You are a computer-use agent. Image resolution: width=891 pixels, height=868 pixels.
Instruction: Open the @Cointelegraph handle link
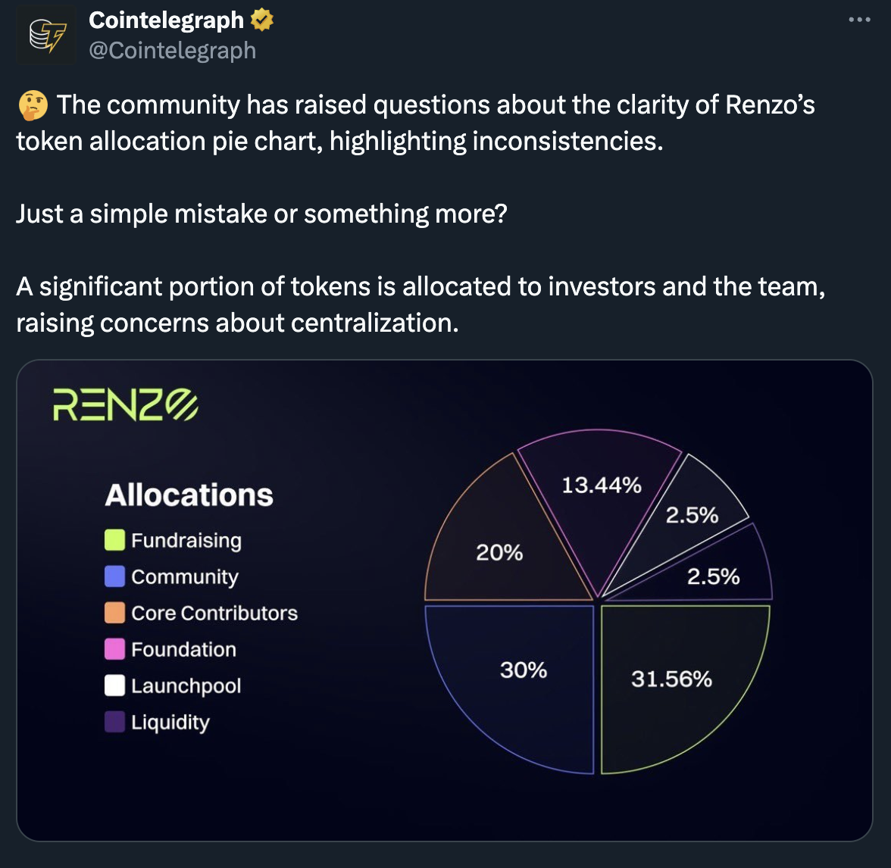(172, 51)
